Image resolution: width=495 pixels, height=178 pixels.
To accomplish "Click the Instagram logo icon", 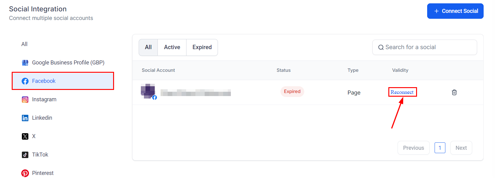I will pos(25,99).
